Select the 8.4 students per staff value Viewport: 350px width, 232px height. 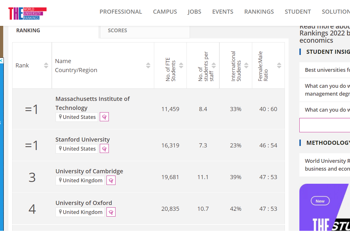pyautogui.click(x=203, y=109)
